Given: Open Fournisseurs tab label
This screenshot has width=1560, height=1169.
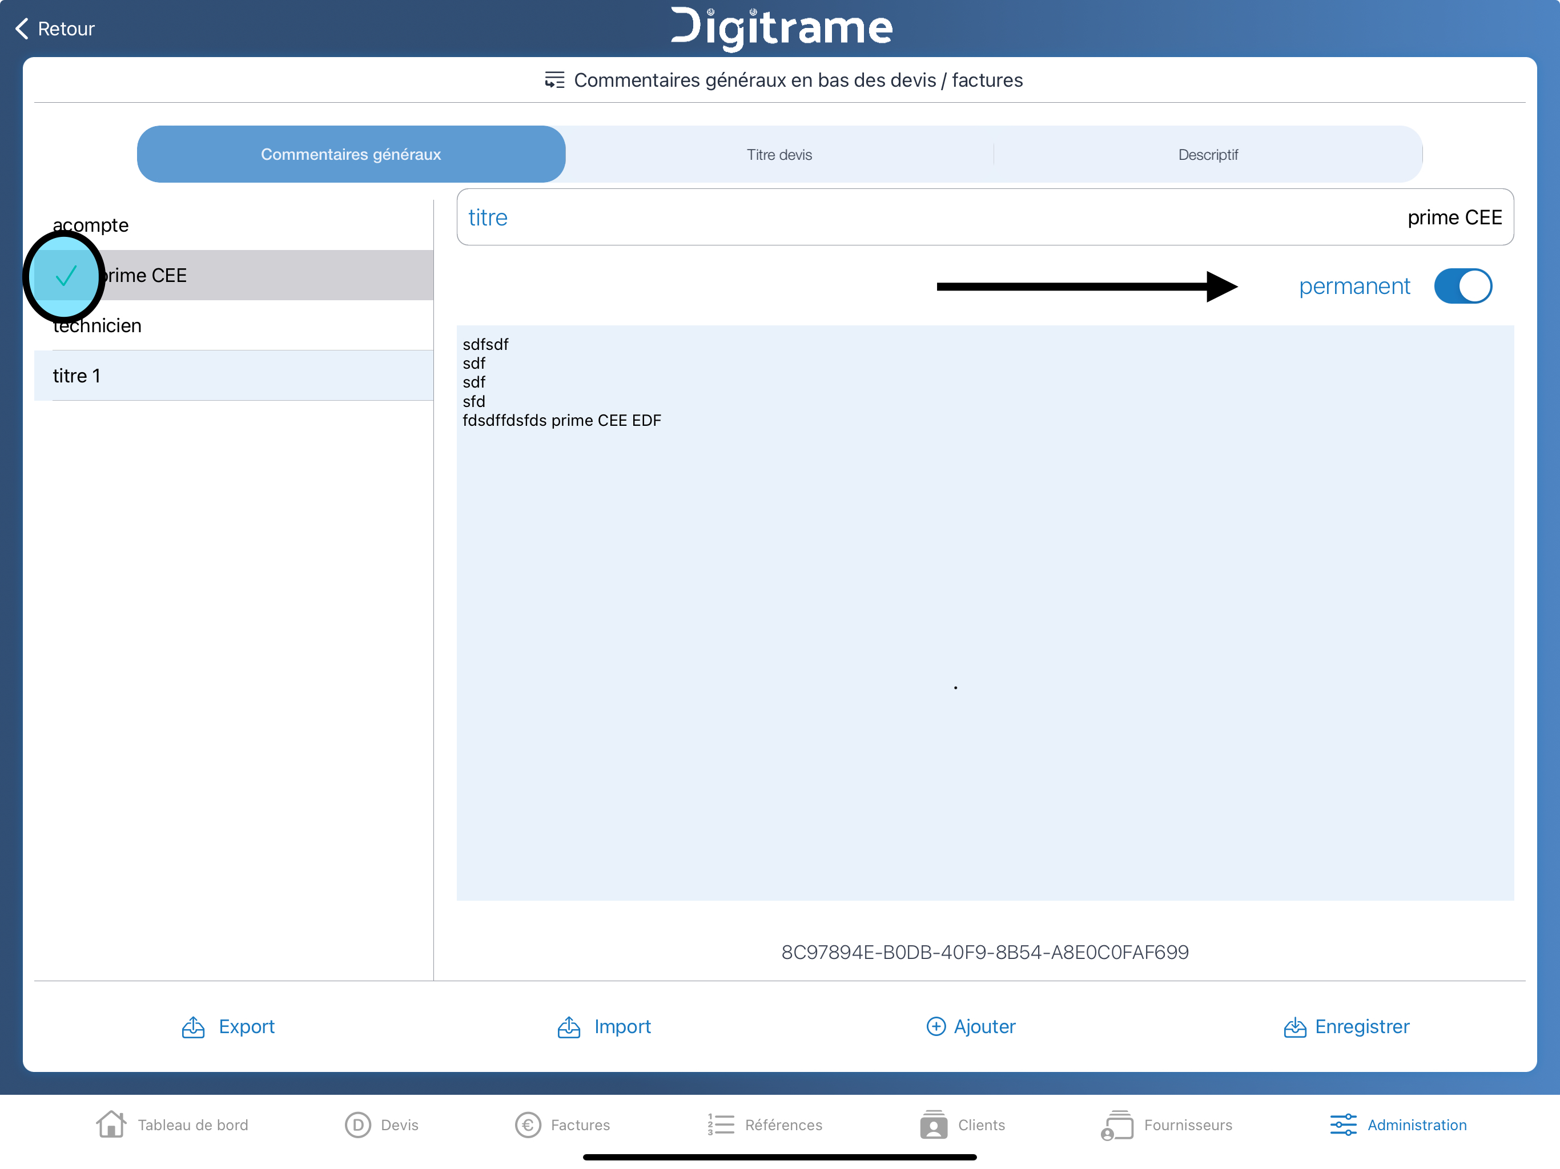Looking at the screenshot, I should [x=1188, y=1125].
